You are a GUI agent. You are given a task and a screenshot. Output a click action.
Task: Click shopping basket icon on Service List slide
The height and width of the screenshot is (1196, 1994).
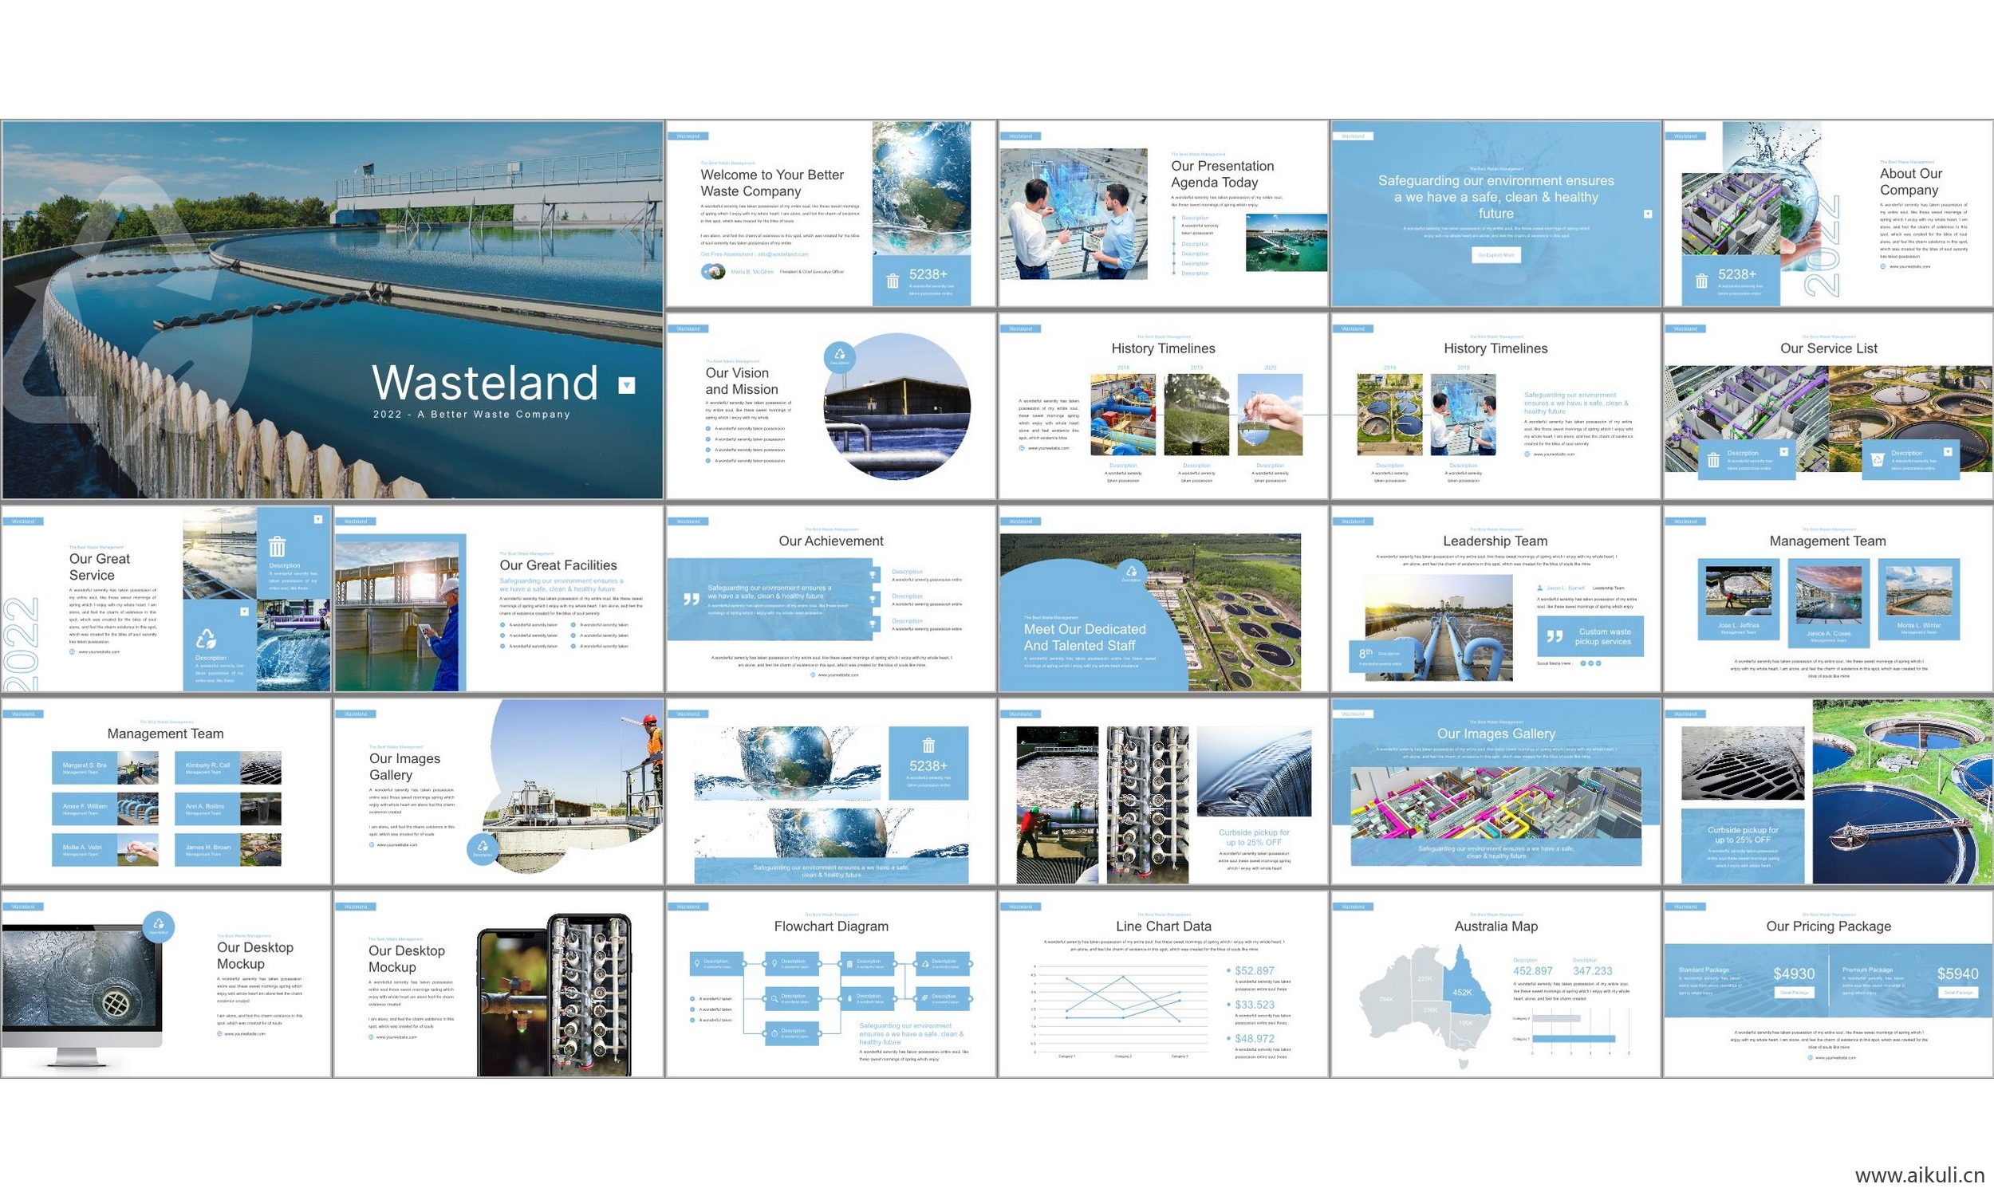coord(1877,459)
